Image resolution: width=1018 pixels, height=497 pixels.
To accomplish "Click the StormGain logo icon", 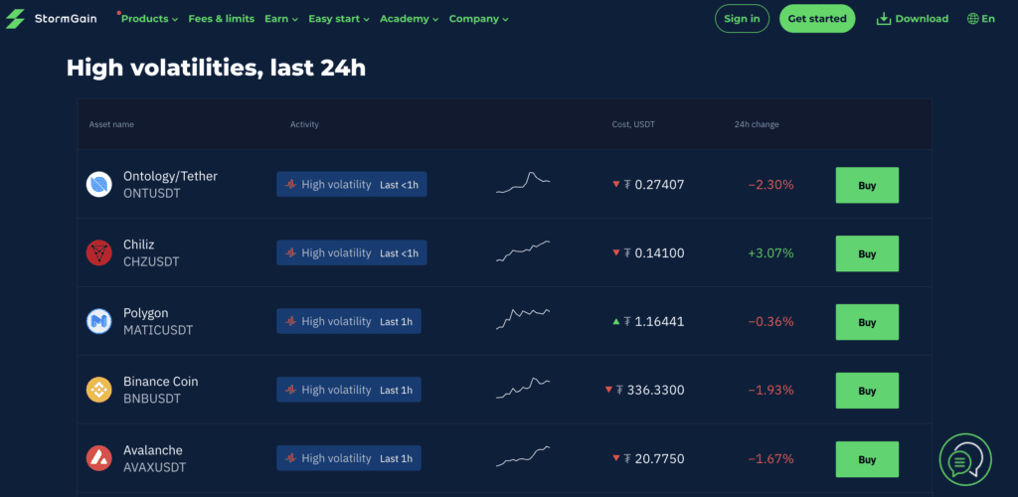I will (15, 19).
